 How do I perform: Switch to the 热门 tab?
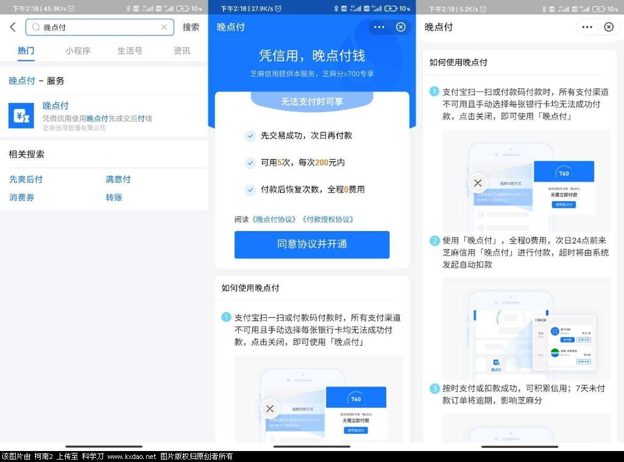[26, 51]
